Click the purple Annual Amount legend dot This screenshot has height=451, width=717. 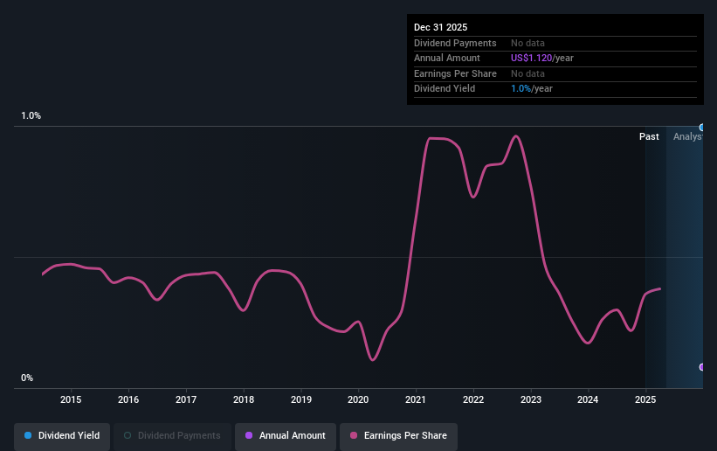pyautogui.click(x=249, y=435)
